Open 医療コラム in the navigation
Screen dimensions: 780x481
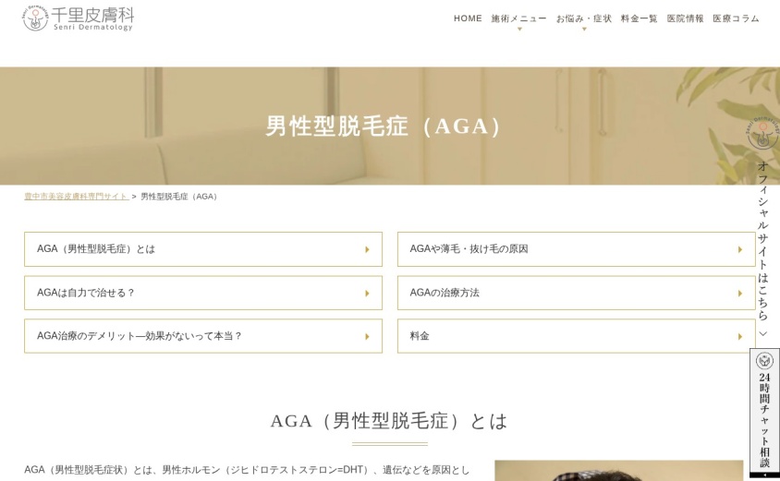737,18
